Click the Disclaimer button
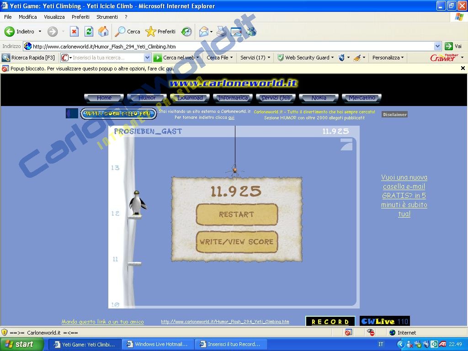 pyautogui.click(x=394, y=114)
